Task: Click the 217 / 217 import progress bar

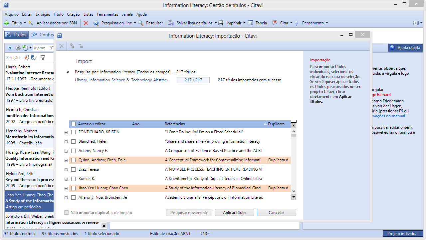Action: 193,80
